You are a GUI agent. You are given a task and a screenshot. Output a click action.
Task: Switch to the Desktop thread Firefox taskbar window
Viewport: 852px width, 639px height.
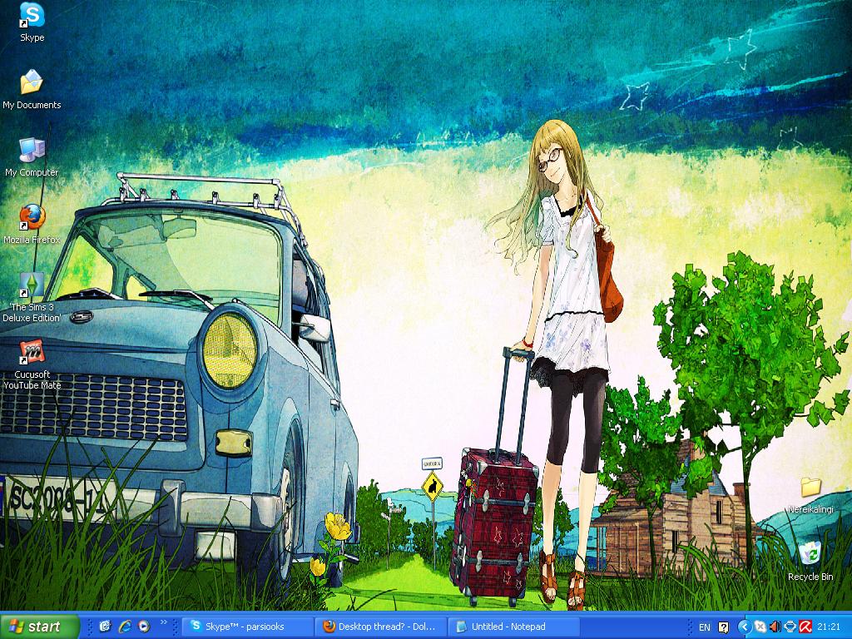click(381, 627)
